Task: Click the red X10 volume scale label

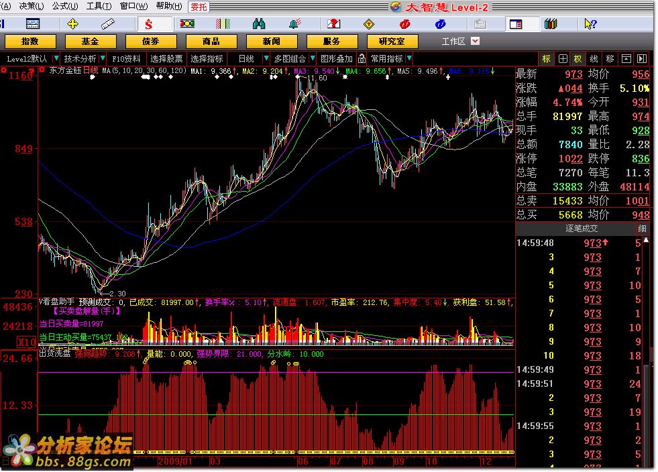Action: [26, 342]
